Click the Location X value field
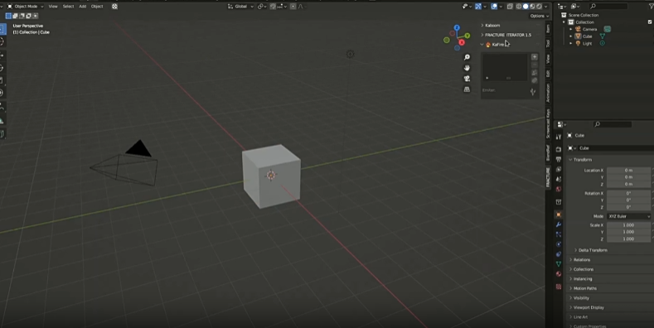This screenshot has height=328, width=654. point(628,170)
